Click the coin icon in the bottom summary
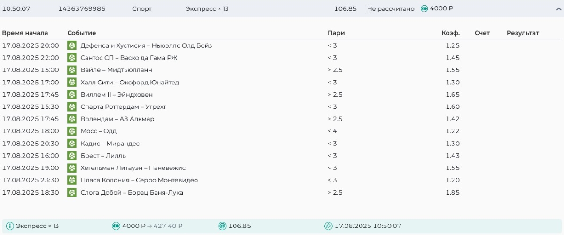This screenshot has height=235, width=564. pos(116,226)
